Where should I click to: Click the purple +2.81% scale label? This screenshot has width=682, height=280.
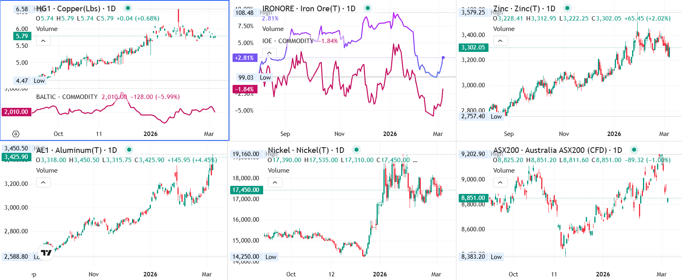[245, 58]
